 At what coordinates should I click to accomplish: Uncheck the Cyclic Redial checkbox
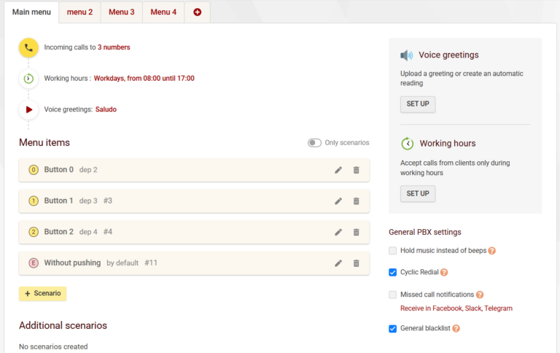pyautogui.click(x=393, y=272)
